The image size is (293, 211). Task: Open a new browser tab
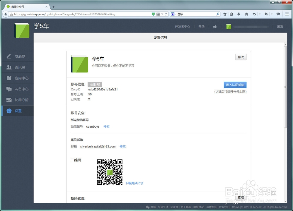coord(53,7)
